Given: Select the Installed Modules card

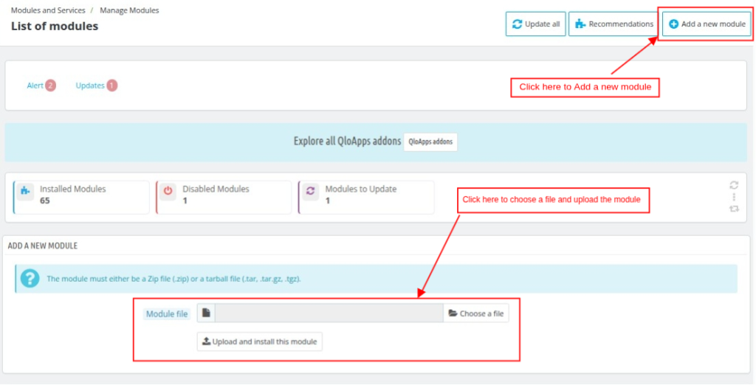Looking at the screenshot, I should tap(81, 197).
